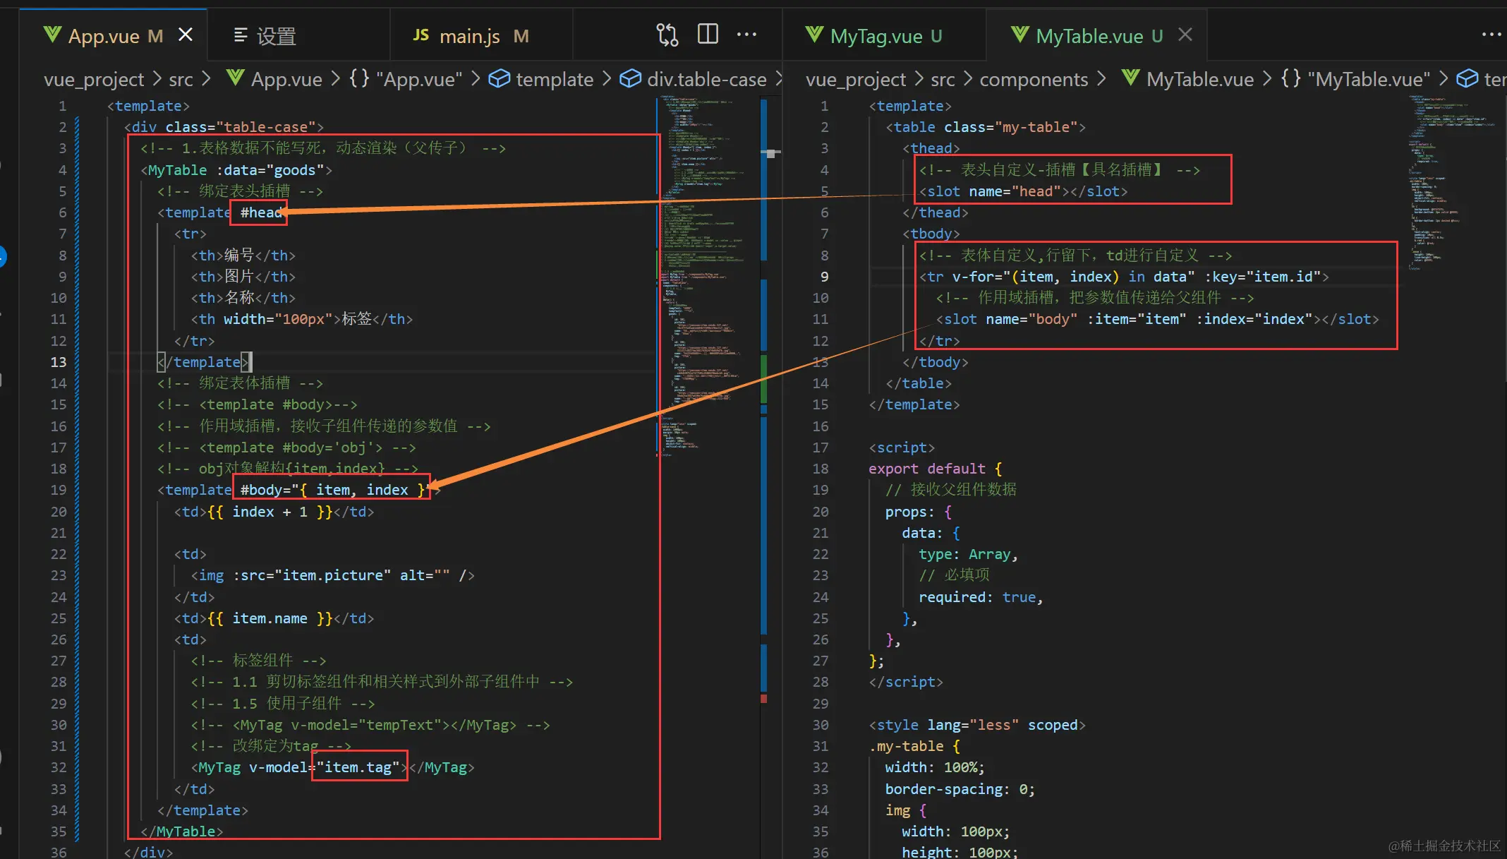Click the Vue icon on App.vue tab
Viewport: 1507px width, 859px height.
click(52, 34)
